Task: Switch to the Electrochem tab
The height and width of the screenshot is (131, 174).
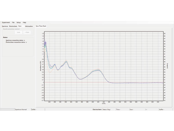Action: pyautogui.click(x=13, y=26)
